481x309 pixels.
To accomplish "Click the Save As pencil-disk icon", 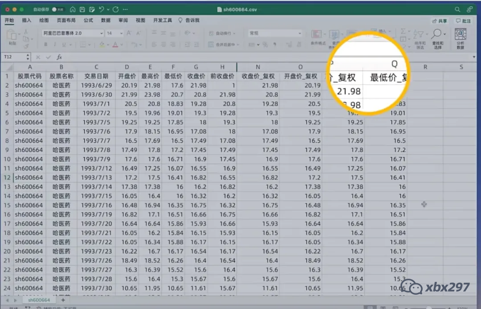I will tap(91, 9).
